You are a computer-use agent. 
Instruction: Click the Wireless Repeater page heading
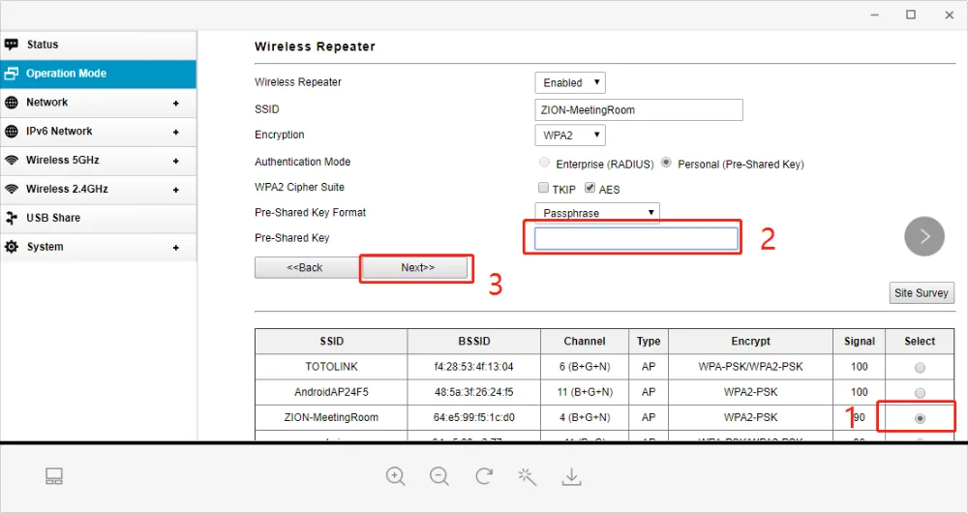(x=315, y=46)
